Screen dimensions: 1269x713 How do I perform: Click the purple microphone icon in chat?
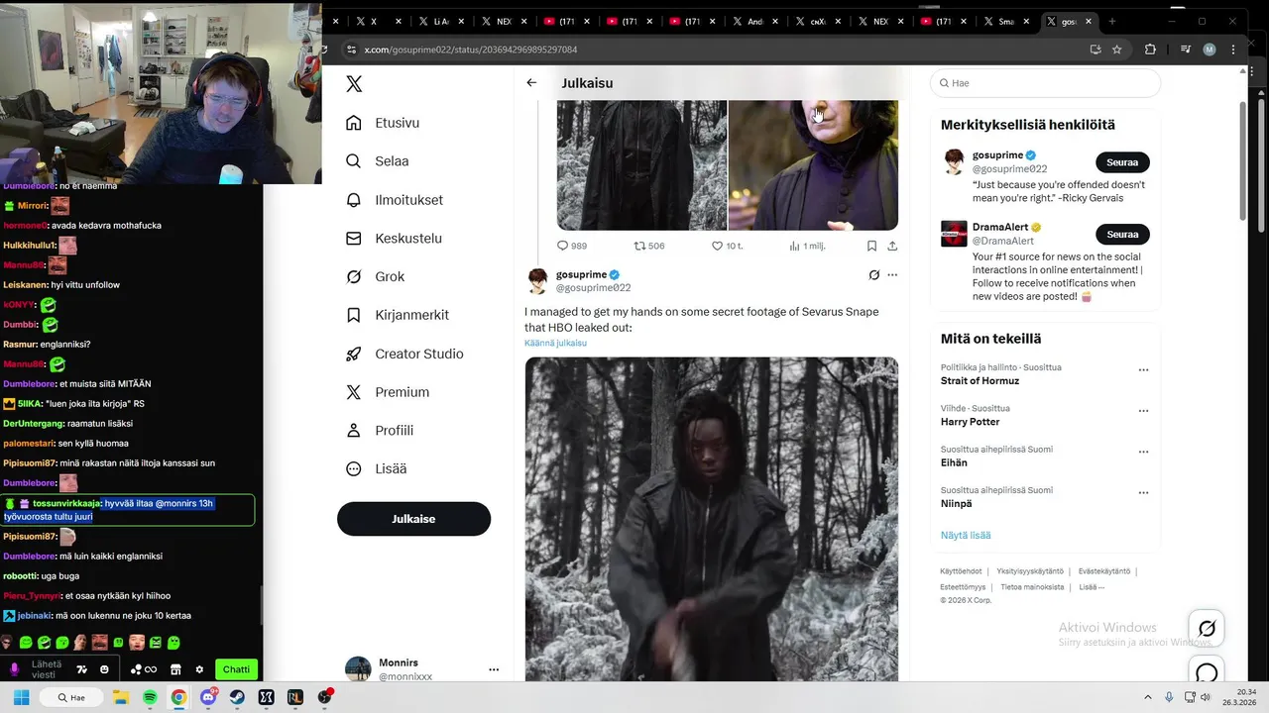[14, 669]
